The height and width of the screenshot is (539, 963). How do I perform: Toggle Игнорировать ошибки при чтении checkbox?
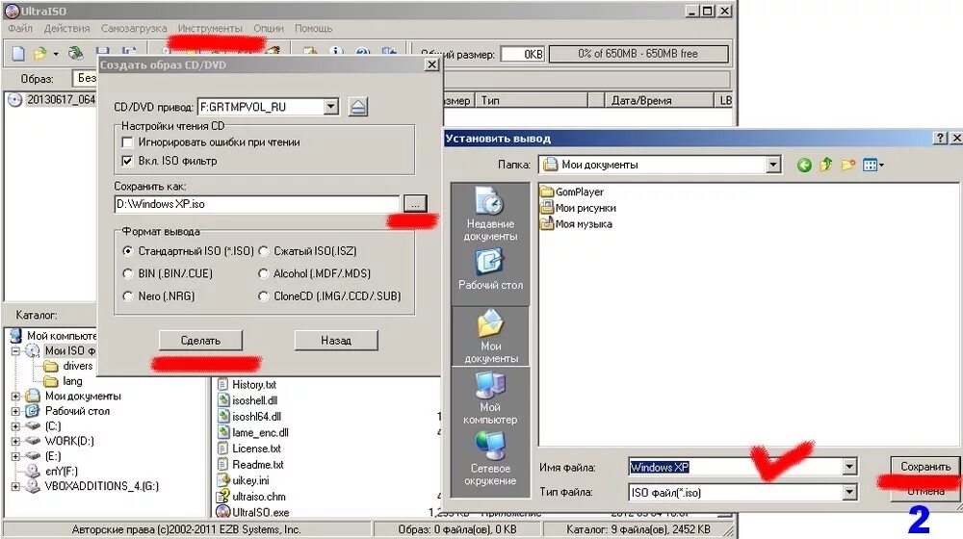tap(128, 142)
